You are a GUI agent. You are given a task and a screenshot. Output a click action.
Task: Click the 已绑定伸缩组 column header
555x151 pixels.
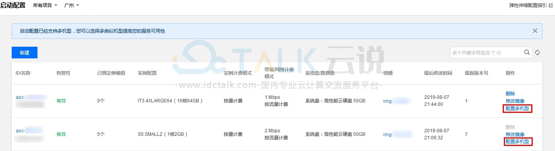tap(111, 73)
